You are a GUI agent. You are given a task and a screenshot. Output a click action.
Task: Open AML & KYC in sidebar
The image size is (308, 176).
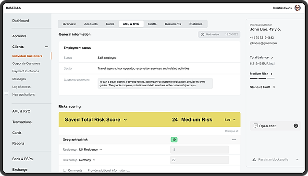[21, 111]
